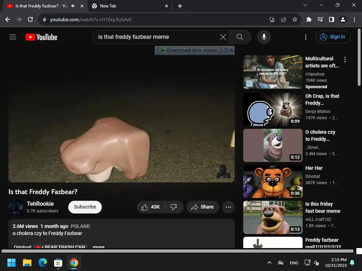
Task: Open TehRookie channel avatar
Action: tap(16, 206)
